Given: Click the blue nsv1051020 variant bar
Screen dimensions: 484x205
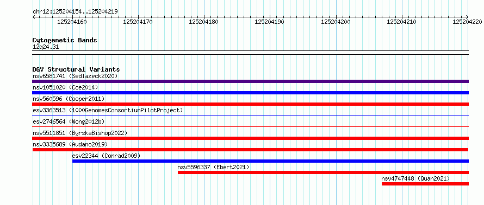Looking at the screenshot, I should (250, 93).
